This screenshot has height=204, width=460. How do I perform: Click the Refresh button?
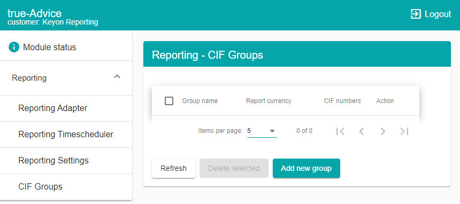[x=173, y=168]
